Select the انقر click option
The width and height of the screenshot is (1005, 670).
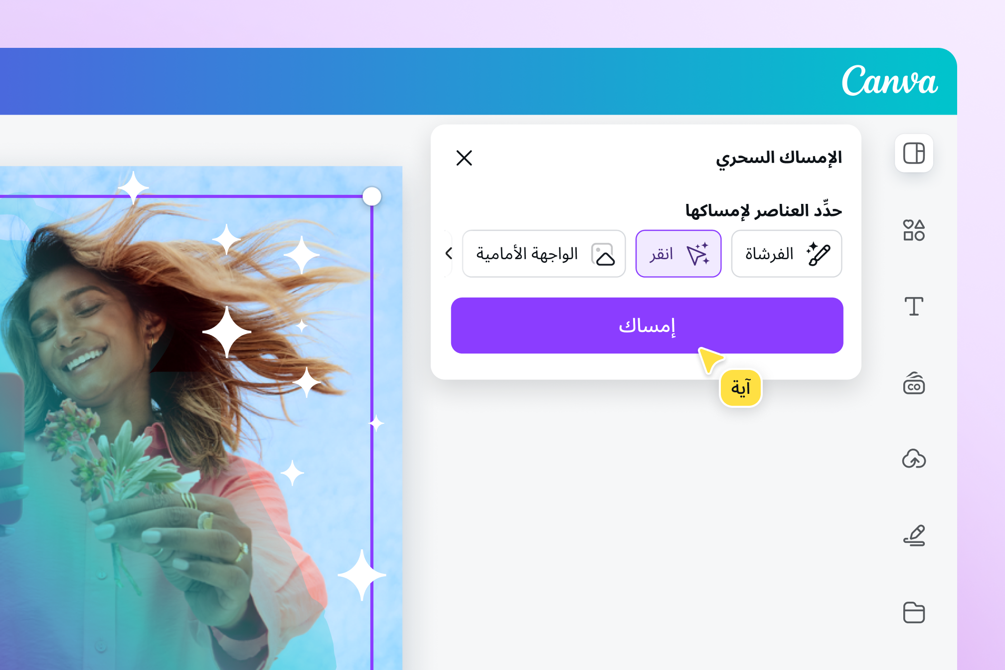coord(678,254)
